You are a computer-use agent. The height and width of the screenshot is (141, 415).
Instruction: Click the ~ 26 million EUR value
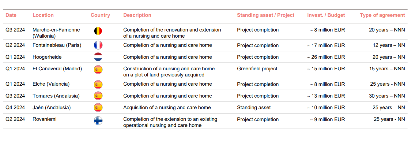coord(326,57)
